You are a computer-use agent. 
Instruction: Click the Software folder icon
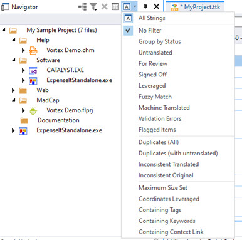(23, 60)
